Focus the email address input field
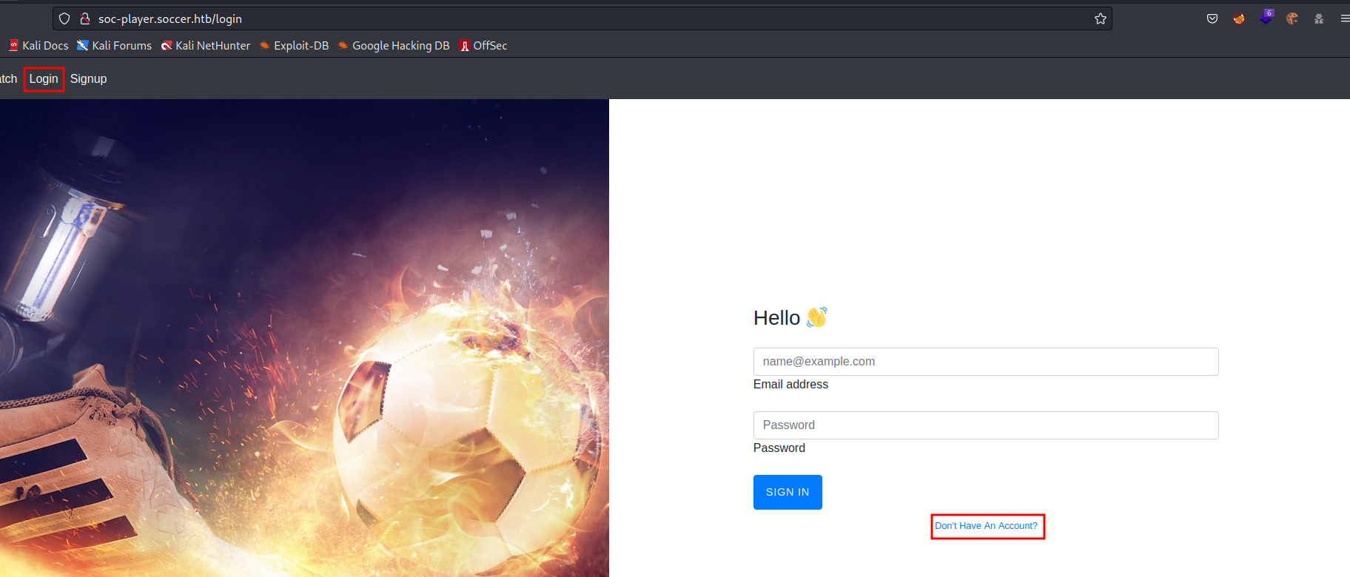This screenshot has height=577, width=1350. coord(986,362)
